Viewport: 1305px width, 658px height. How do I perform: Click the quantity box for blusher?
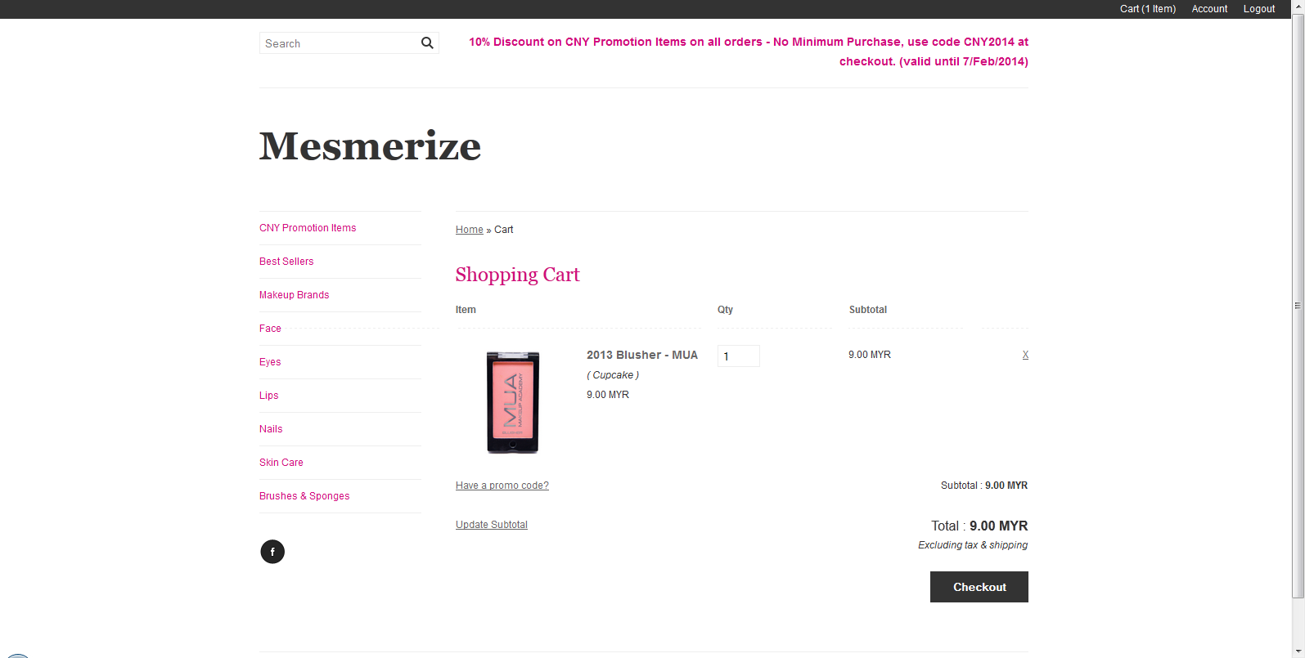pyautogui.click(x=739, y=356)
